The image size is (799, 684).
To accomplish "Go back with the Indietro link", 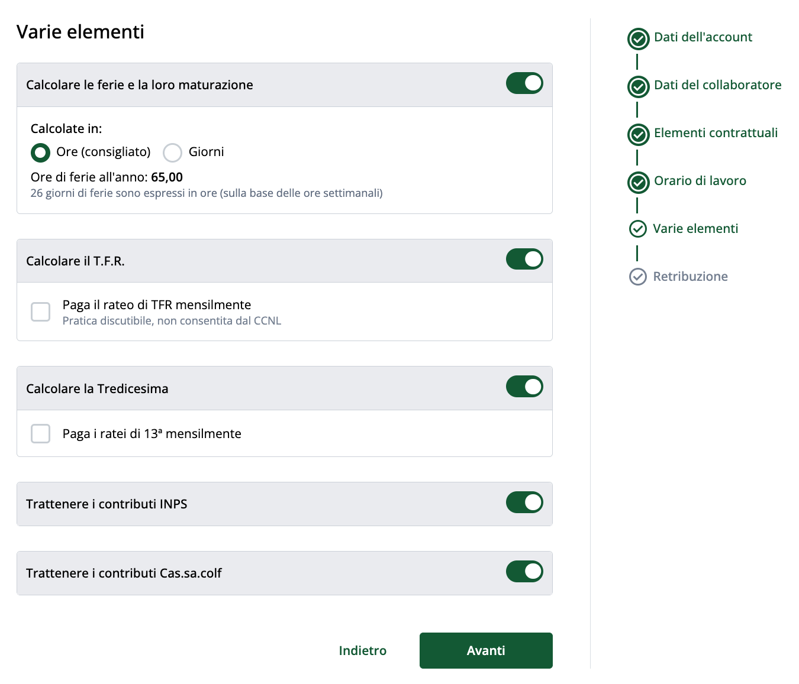I will [x=362, y=650].
